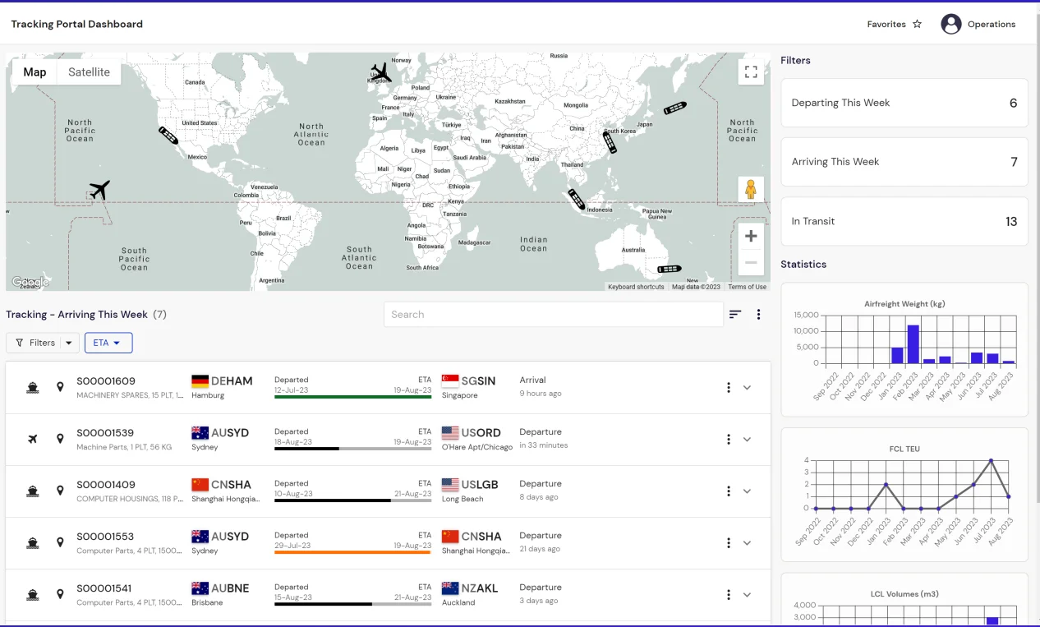Click destination USORD O'Hare Apt/Chicago
The width and height of the screenshot is (1040, 627).
[476, 439]
